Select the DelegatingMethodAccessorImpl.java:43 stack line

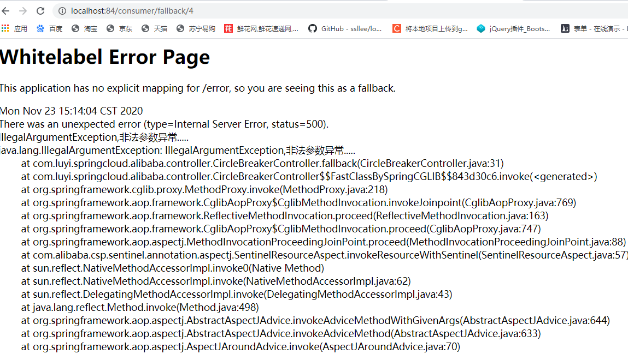click(x=237, y=295)
